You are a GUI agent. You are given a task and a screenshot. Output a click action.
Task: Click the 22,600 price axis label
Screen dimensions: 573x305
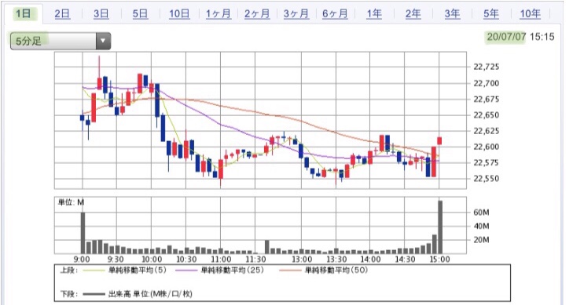(486, 147)
